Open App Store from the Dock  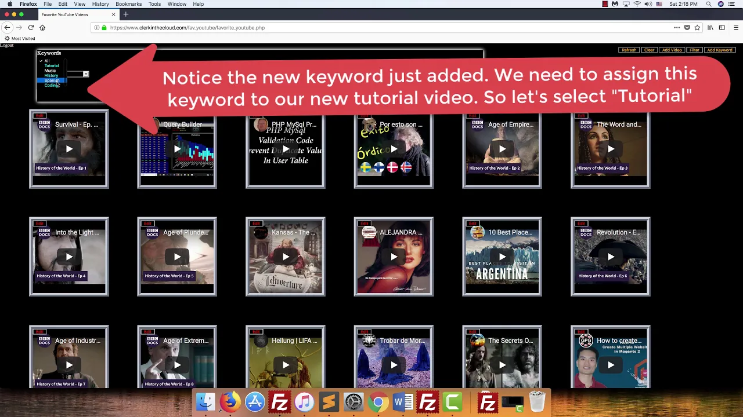click(x=255, y=402)
